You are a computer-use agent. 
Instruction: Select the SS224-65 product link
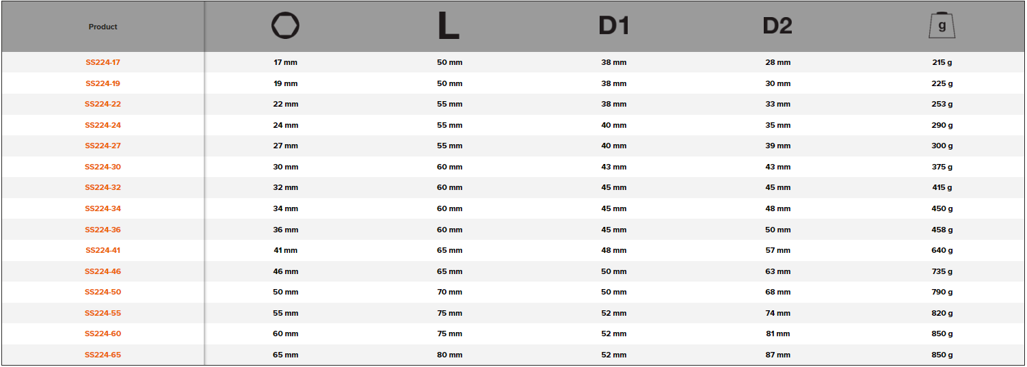(103, 355)
